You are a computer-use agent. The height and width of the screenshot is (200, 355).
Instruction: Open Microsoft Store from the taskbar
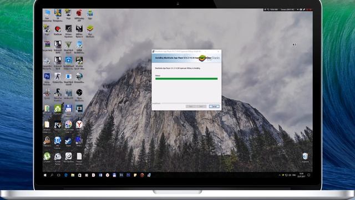point(79,175)
